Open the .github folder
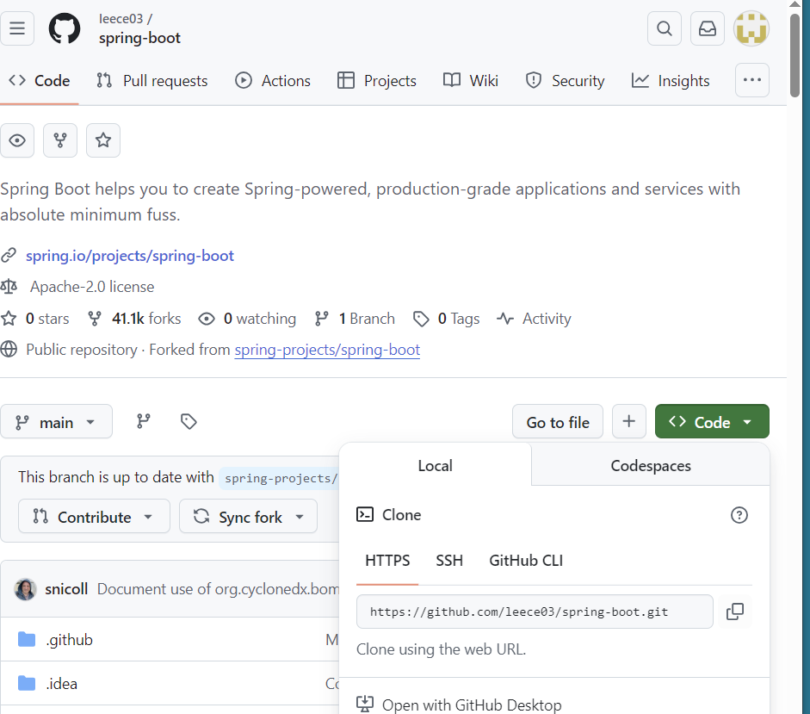 (69, 640)
